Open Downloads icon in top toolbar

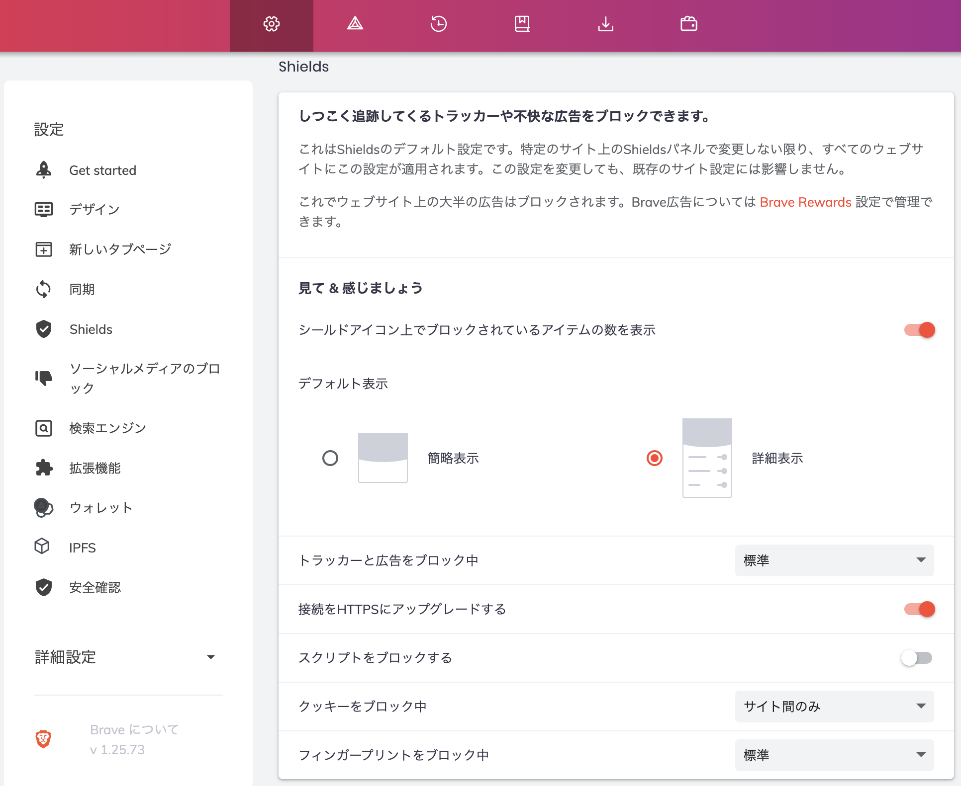(x=605, y=23)
